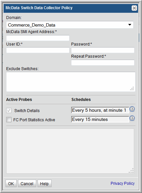Click the Exclude Switches resize grip

[132, 88]
